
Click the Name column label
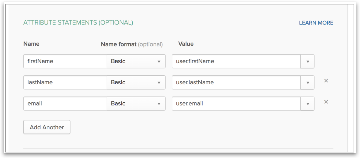pos(31,44)
